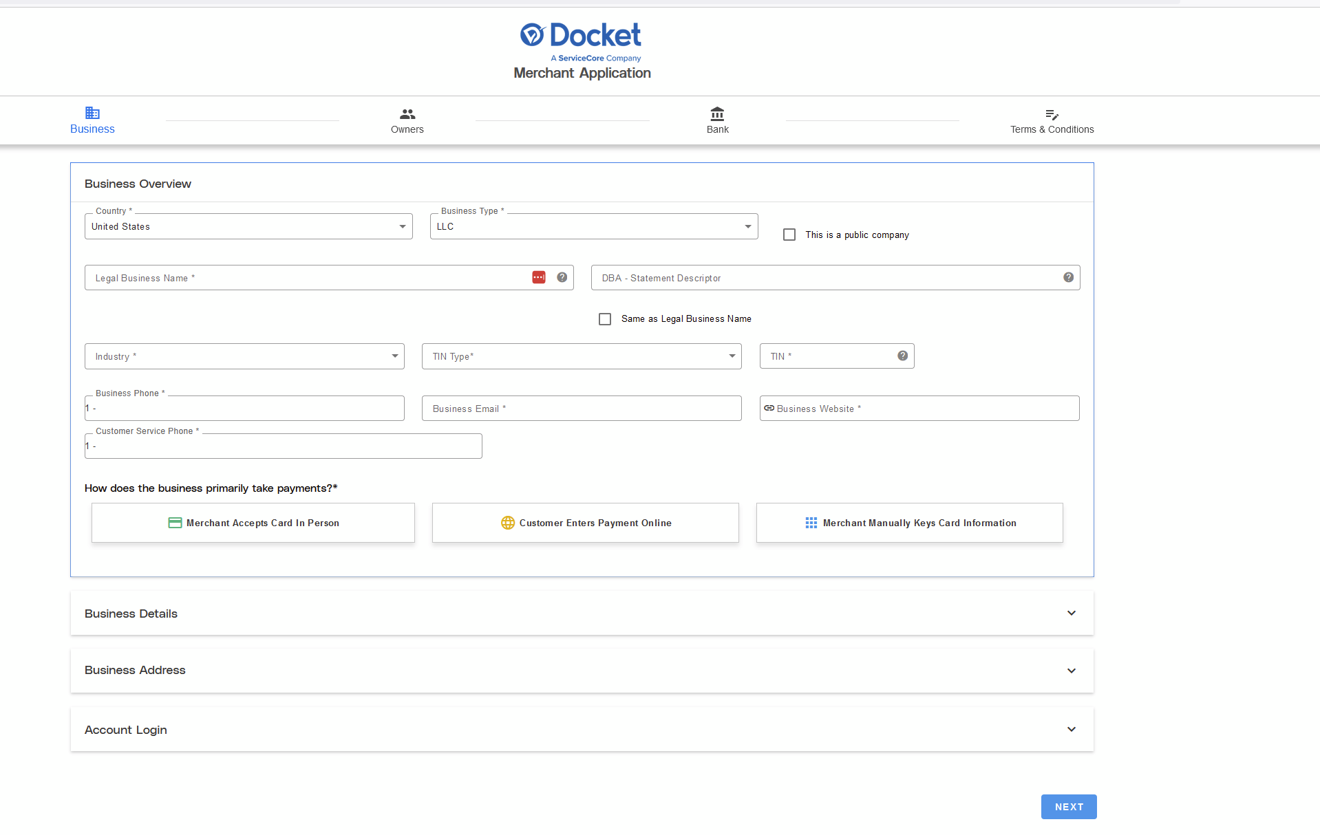Click the help icon beside Legal Business Name
This screenshot has width=1320, height=835.
(562, 277)
